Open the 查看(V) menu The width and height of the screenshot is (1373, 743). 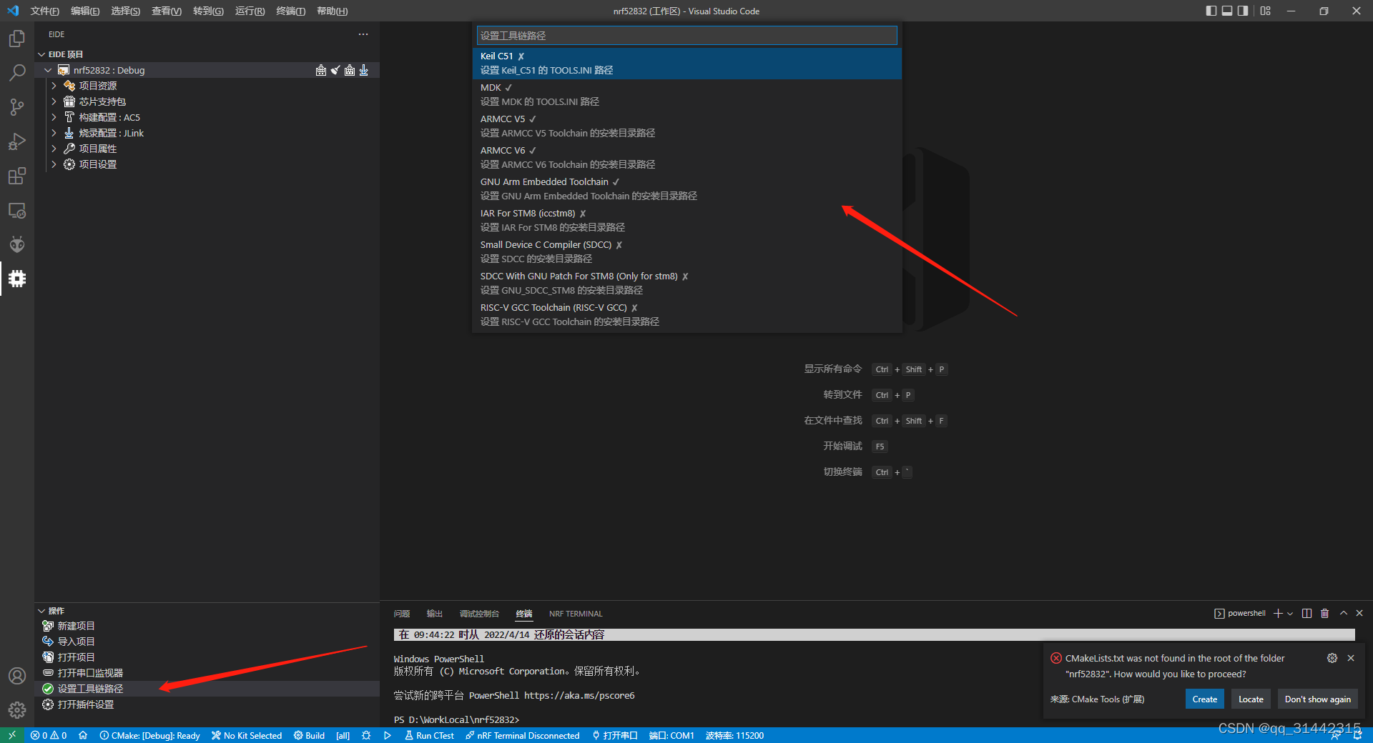pyautogui.click(x=167, y=11)
